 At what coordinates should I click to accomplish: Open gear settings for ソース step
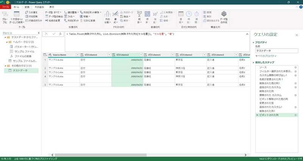(295, 67)
